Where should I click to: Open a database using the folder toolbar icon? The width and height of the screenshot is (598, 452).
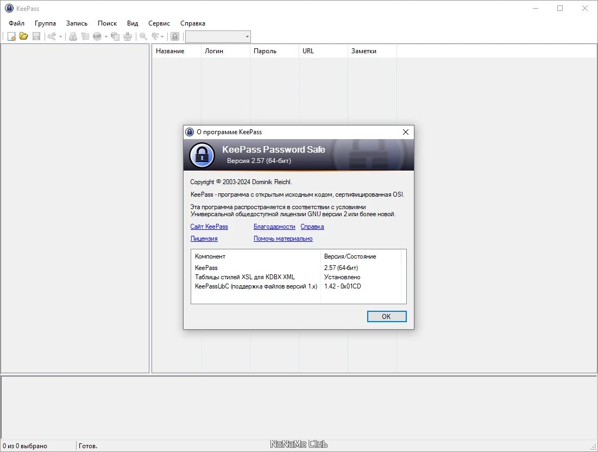23,36
